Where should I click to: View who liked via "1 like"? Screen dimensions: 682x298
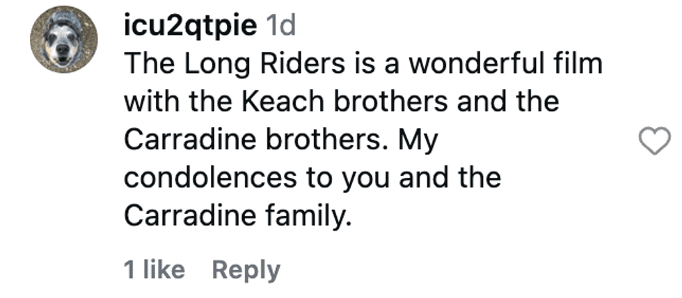coord(154,270)
